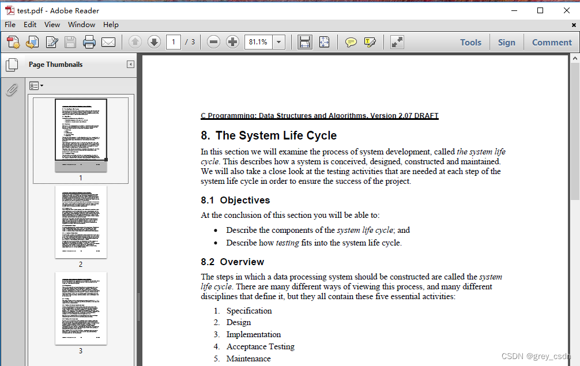Open the Window menu
The image size is (580, 366).
pos(81,24)
